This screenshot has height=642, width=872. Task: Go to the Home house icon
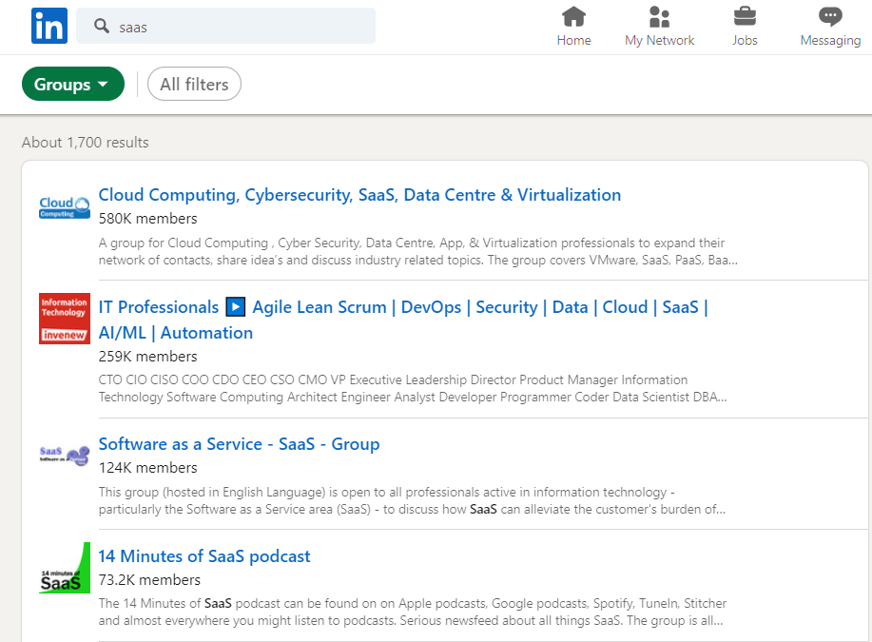tap(573, 16)
